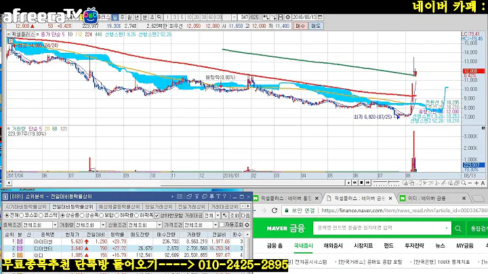The image size is (488, 274).
Task: Click the save floppy icon in chart toolbar
Action: tap(281, 17)
